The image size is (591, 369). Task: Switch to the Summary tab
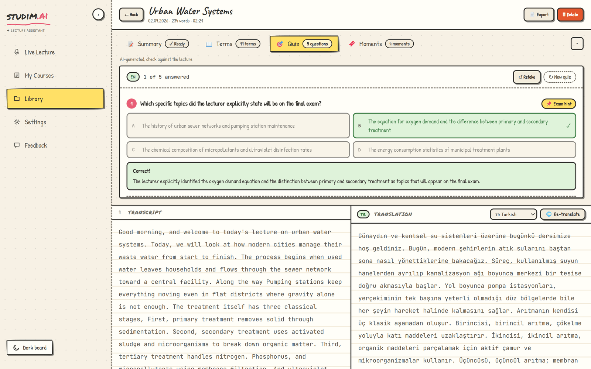point(158,44)
